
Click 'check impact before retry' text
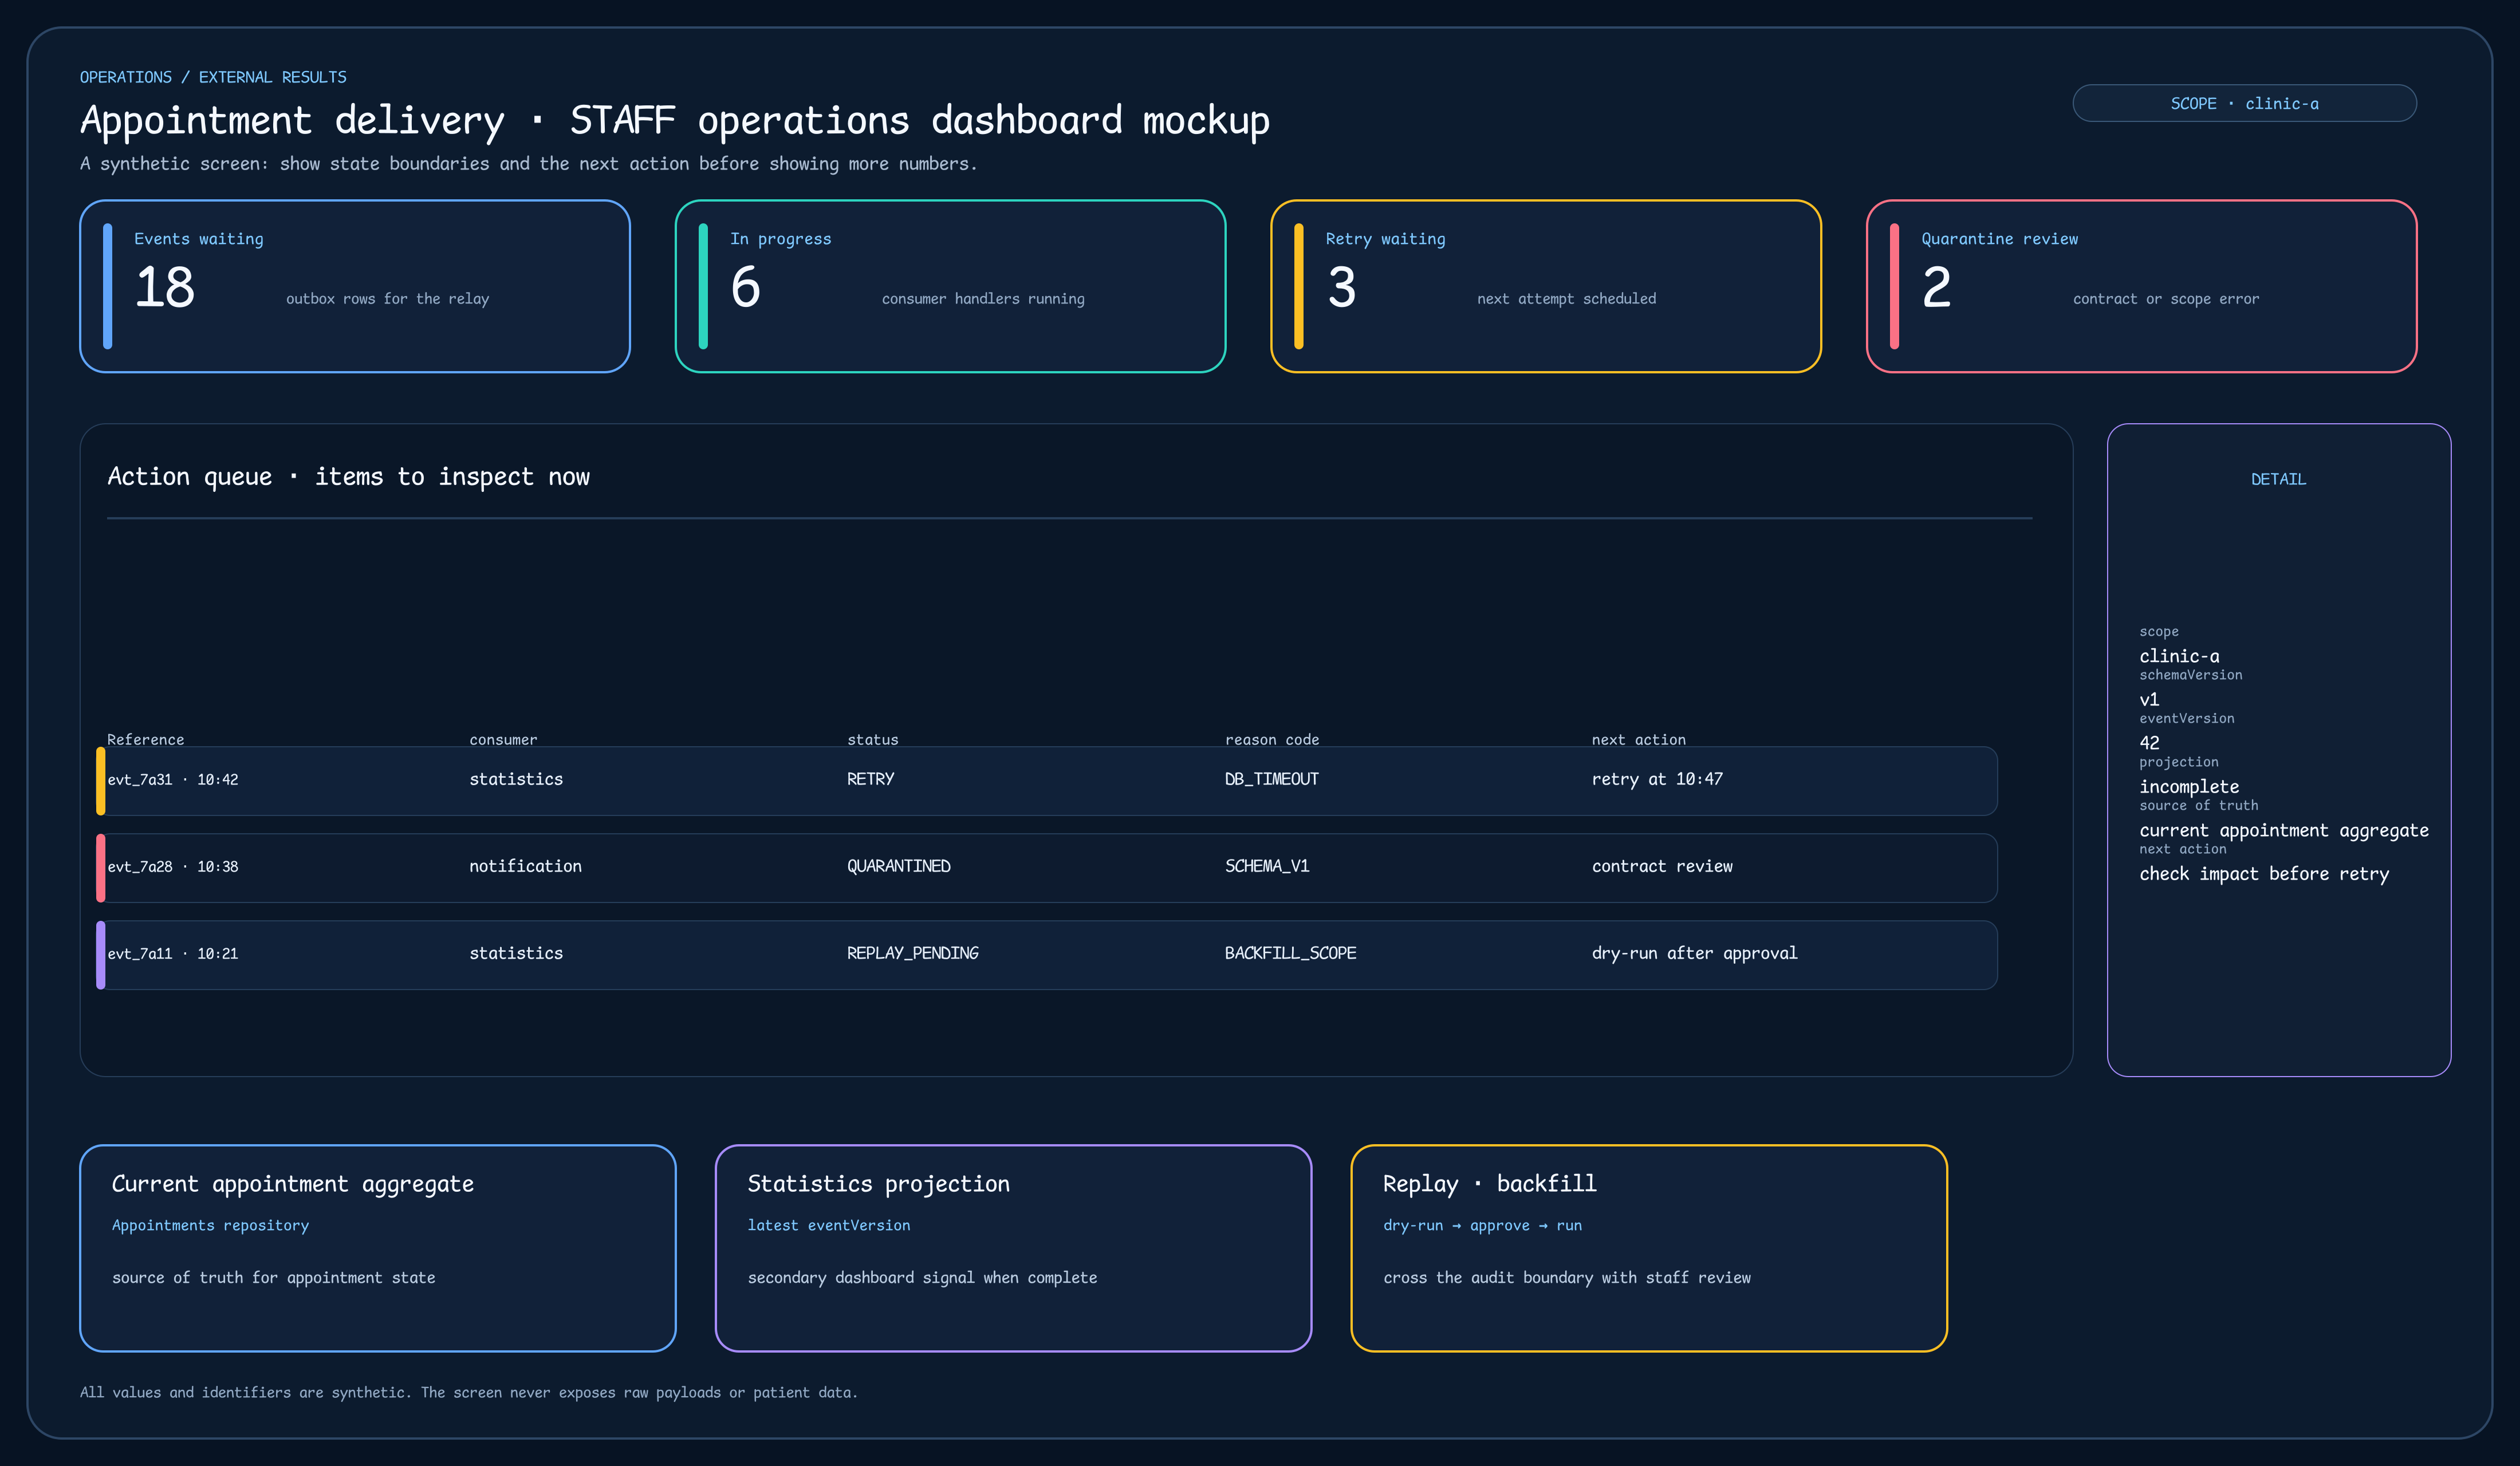click(x=2265, y=874)
